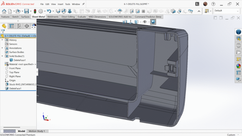
Task: Switch to the Direct Editing tab
Action: (x=68, y=17)
